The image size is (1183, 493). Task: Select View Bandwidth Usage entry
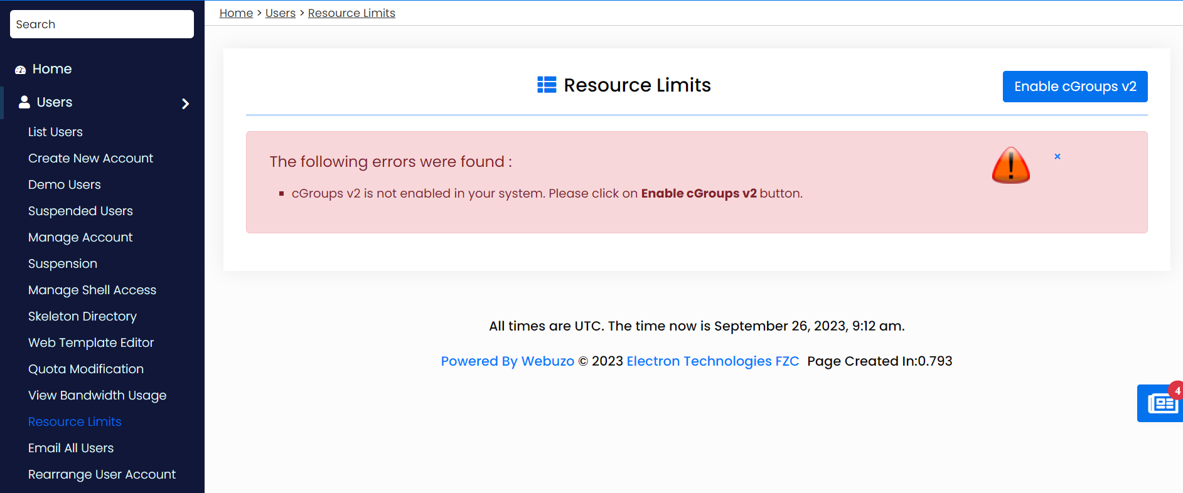click(97, 395)
